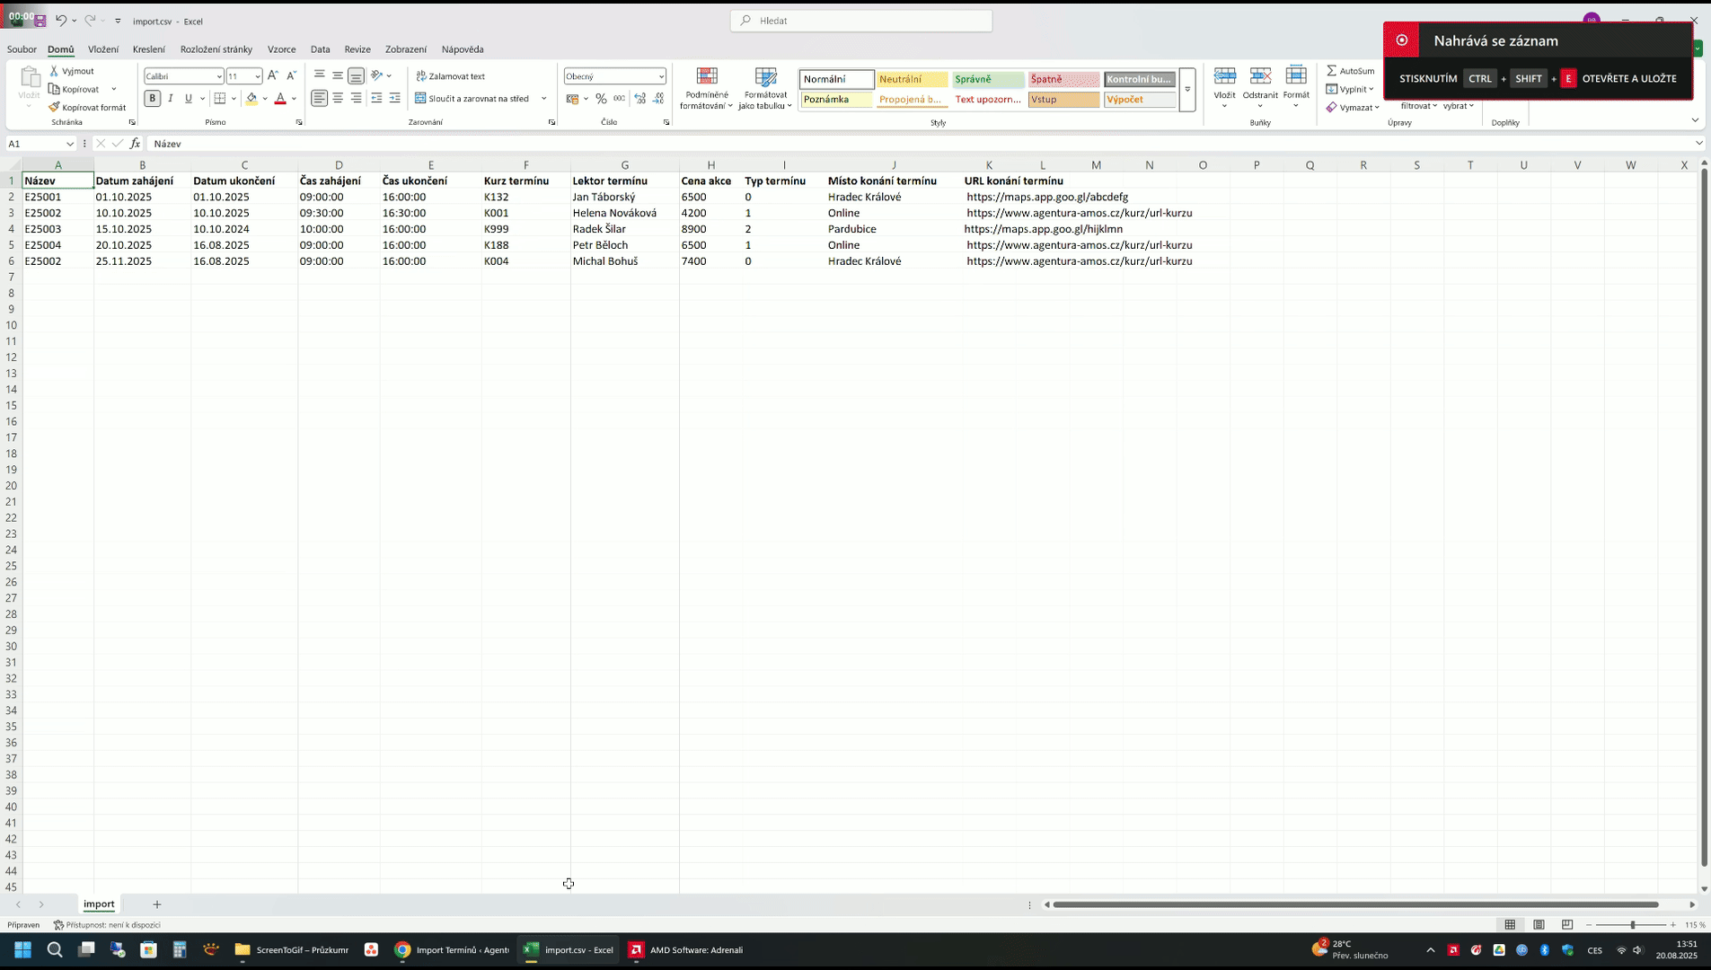Viewport: 1711px width, 970px height.
Task: Toggle italic formatting button
Action: (171, 99)
